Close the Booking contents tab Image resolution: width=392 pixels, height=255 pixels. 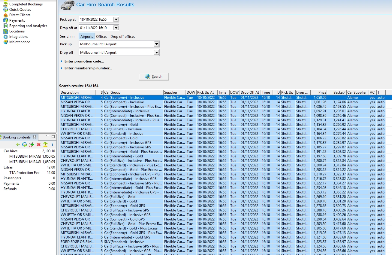point(34,137)
